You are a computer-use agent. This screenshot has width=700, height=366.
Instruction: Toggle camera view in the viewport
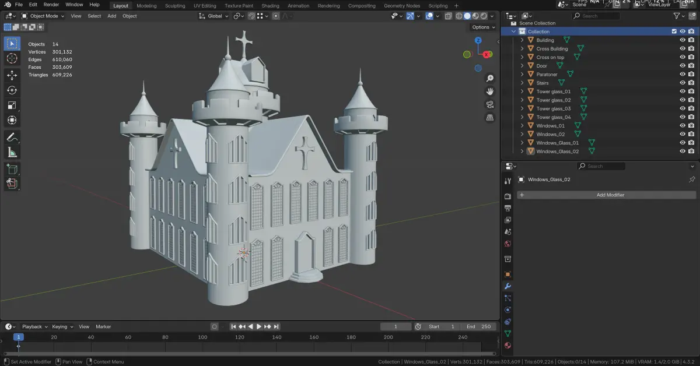tap(490, 104)
